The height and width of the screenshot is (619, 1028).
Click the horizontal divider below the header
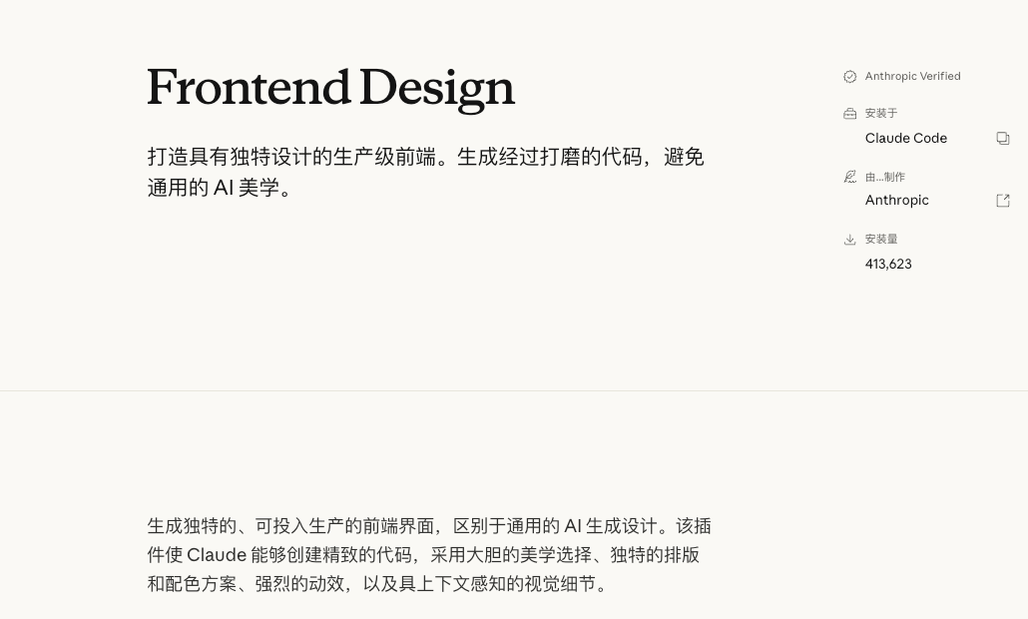click(x=514, y=390)
